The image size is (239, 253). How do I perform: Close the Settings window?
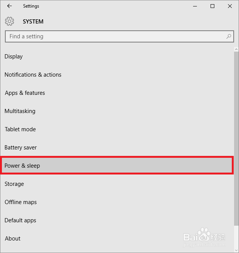pos(230,6)
